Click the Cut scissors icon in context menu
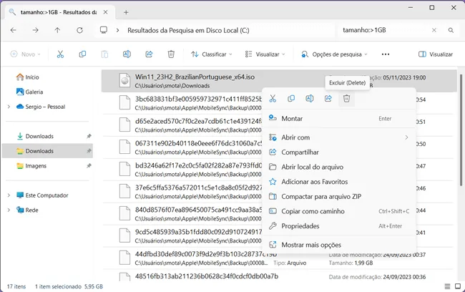465x292 pixels. point(273,99)
